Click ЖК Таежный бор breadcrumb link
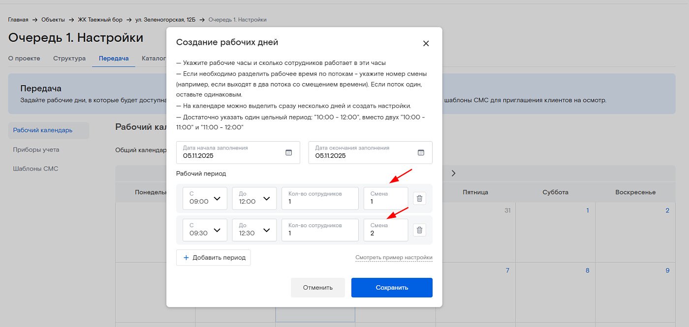689x327 pixels. (98, 20)
